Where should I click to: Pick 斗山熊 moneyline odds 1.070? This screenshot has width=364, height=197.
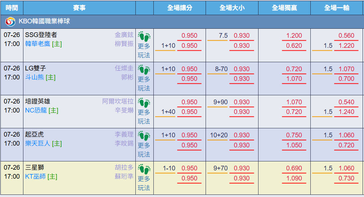click(294, 79)
